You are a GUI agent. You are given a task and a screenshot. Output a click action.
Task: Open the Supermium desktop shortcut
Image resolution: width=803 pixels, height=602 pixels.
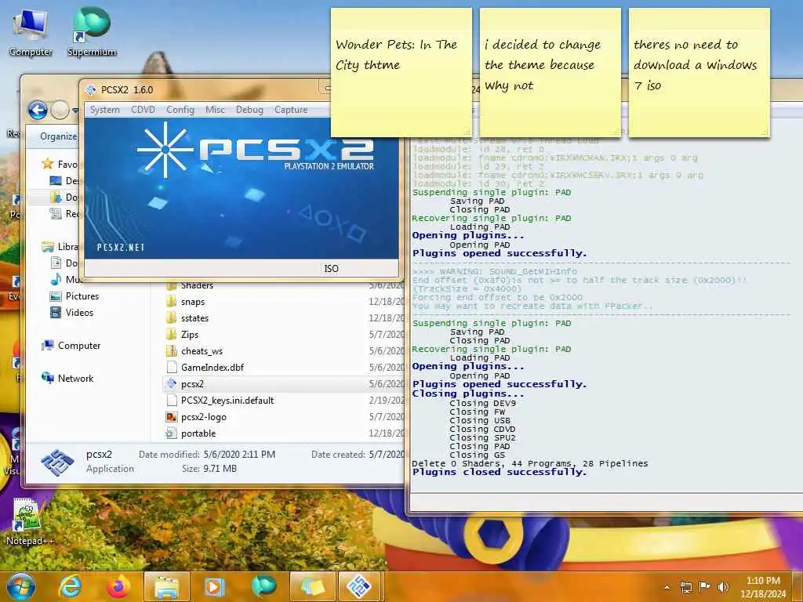(92, 31)
